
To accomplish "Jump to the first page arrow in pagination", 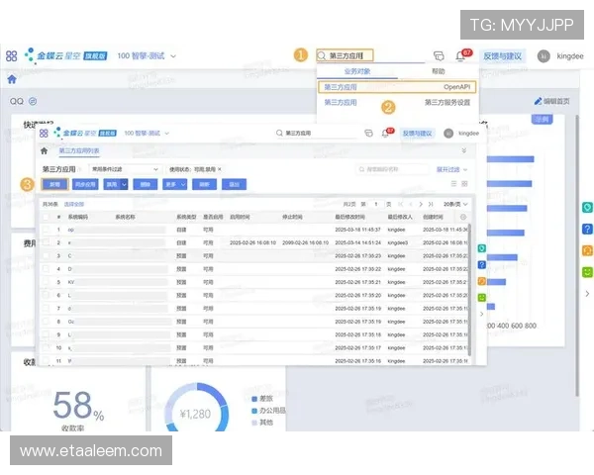I will (400, 204).
